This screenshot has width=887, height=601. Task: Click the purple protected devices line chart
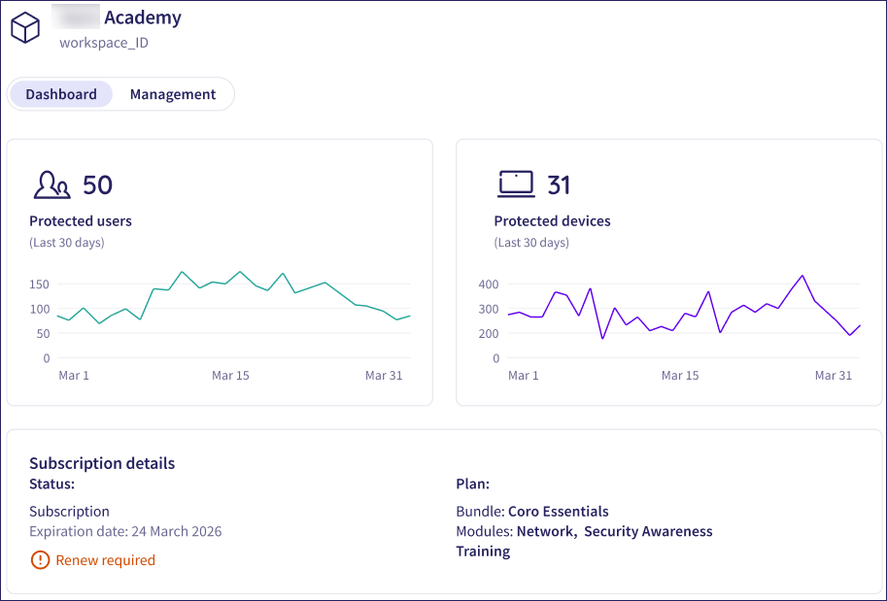coord(684,307)
